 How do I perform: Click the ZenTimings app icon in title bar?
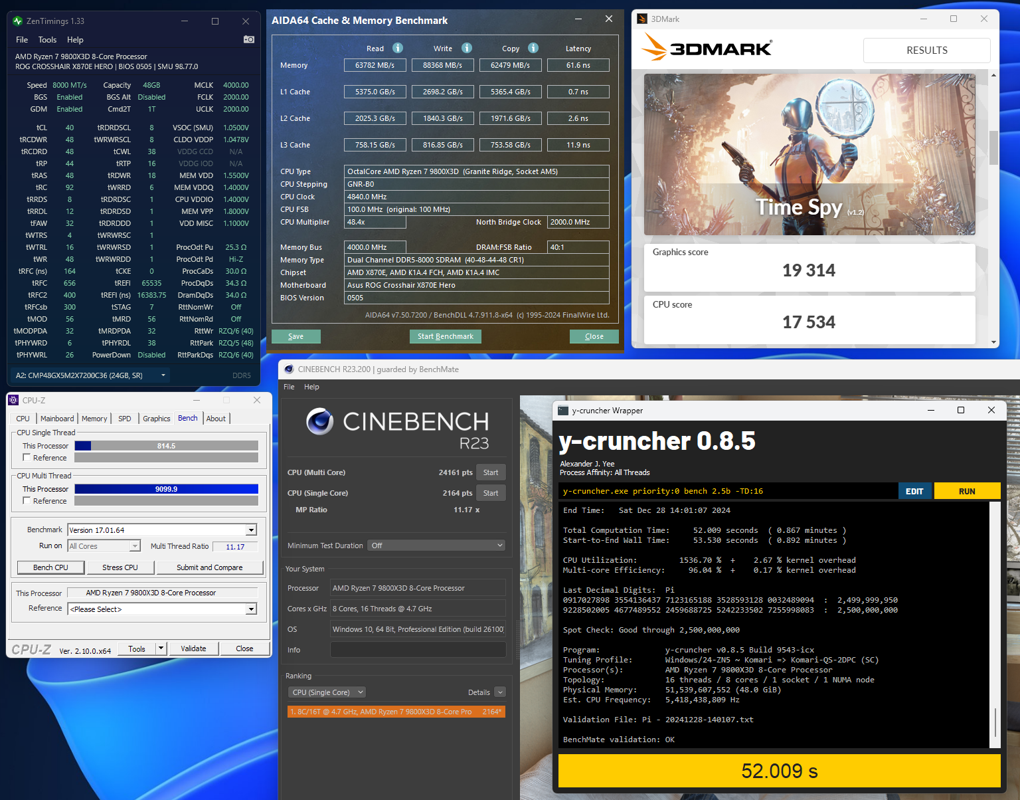click(18, 21)
